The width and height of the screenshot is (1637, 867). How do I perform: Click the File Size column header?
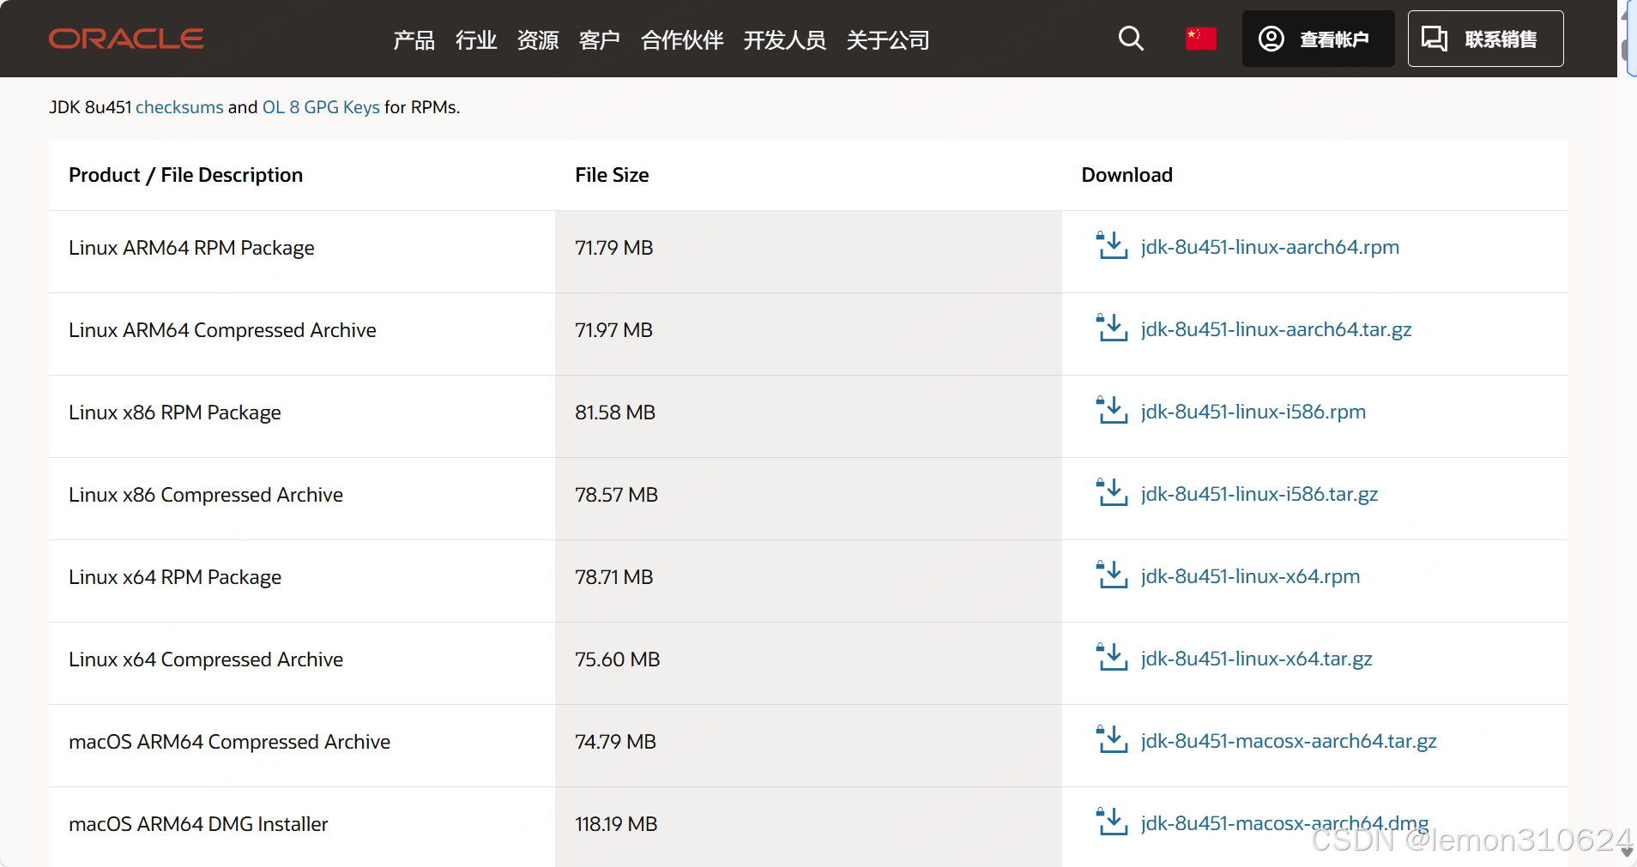612,175
